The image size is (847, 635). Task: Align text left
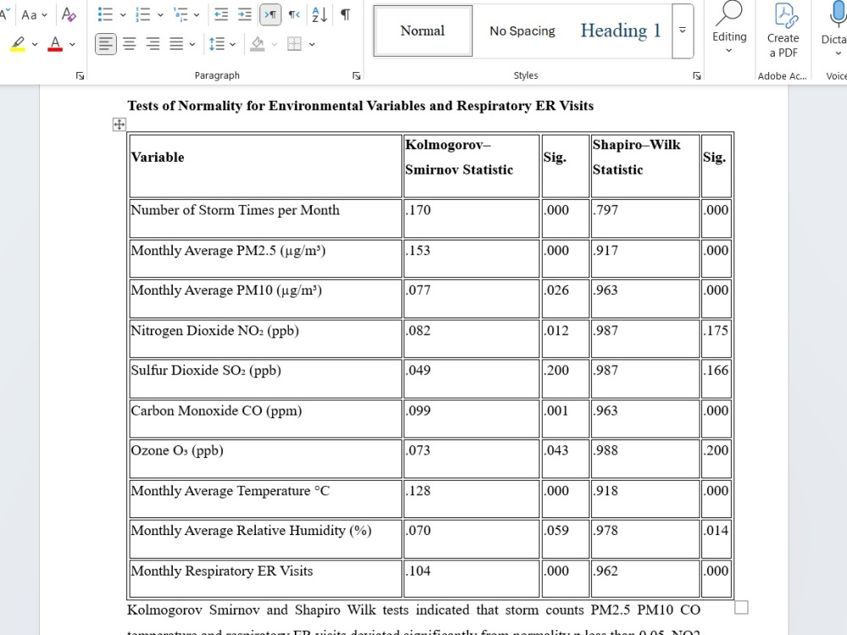tap(105, 44)
